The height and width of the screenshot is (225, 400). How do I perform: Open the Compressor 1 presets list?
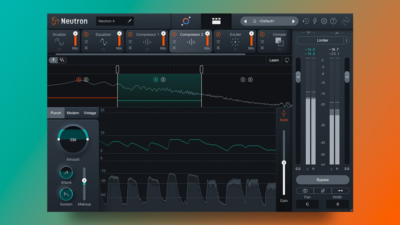130,42
